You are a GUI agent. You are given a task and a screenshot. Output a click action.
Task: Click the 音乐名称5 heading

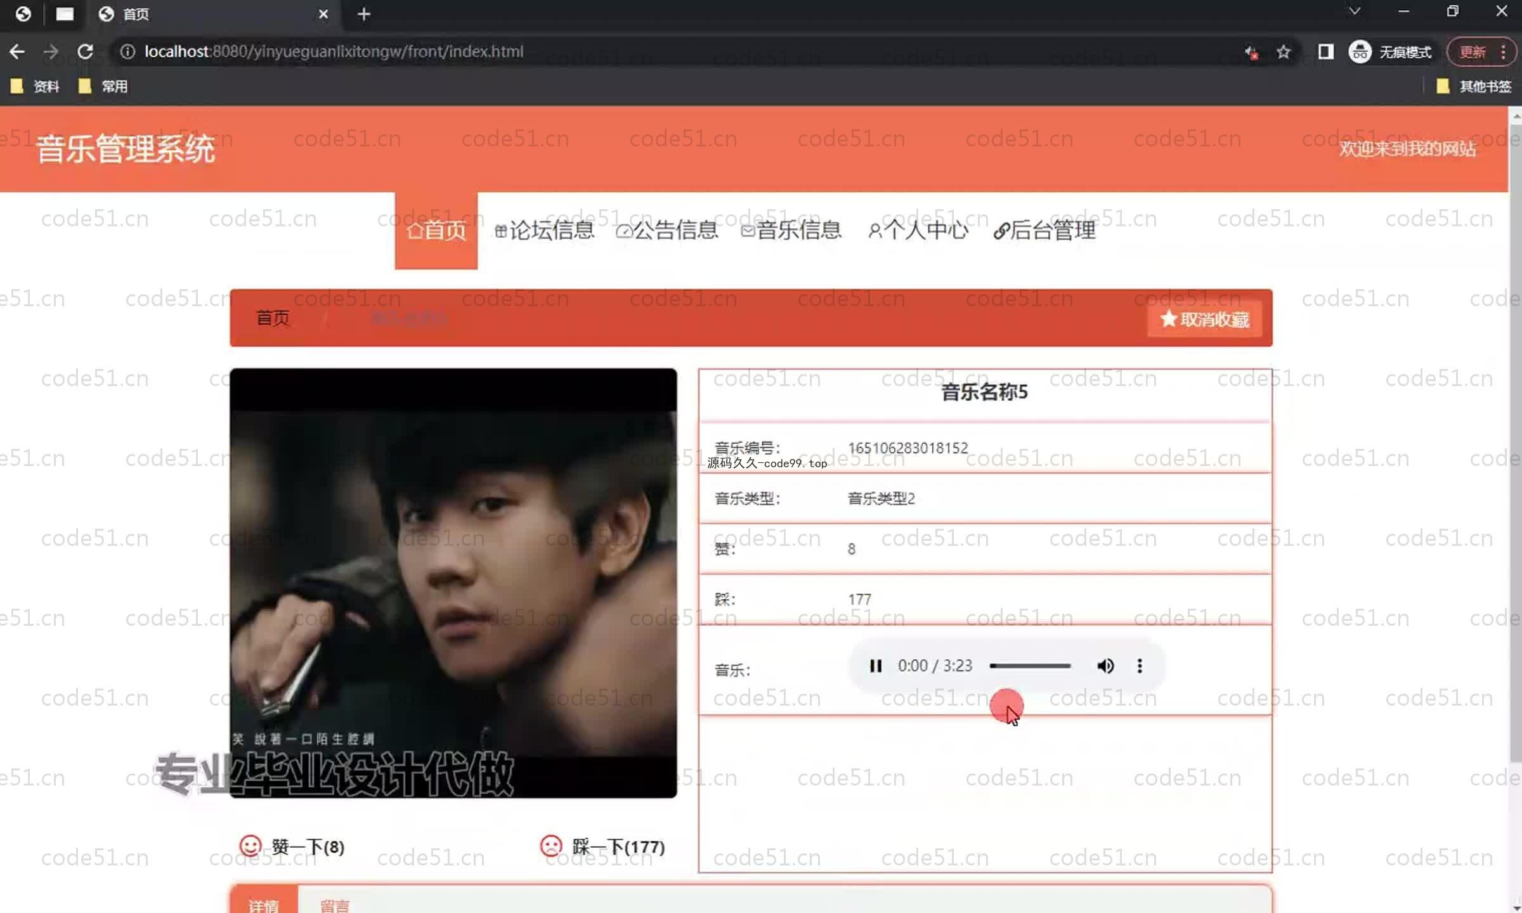984,392
